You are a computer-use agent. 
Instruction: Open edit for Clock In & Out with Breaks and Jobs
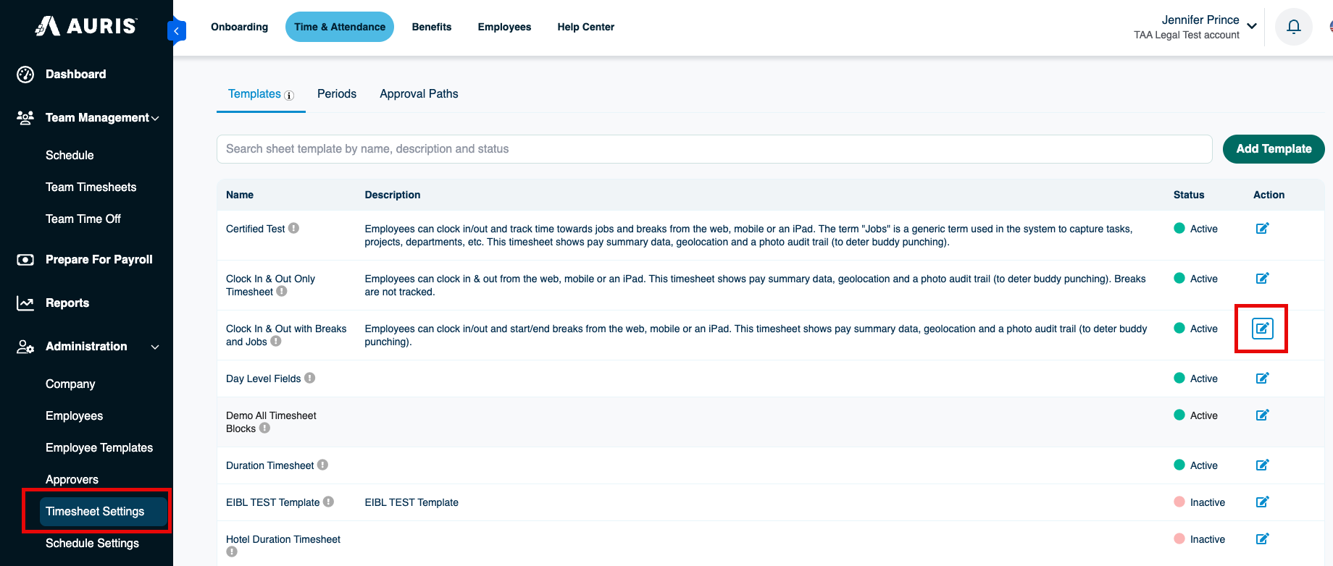(1262, 329)
